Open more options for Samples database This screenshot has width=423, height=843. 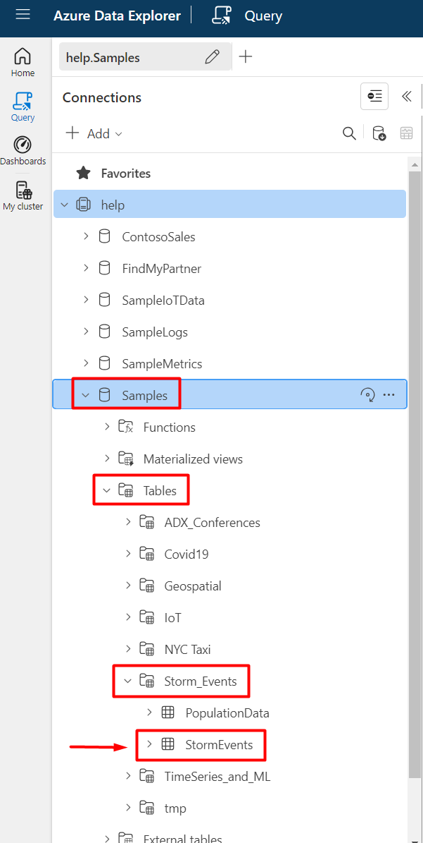tap(389, 395)
